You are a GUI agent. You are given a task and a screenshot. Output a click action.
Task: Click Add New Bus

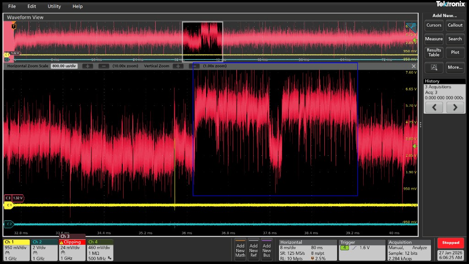267,250
